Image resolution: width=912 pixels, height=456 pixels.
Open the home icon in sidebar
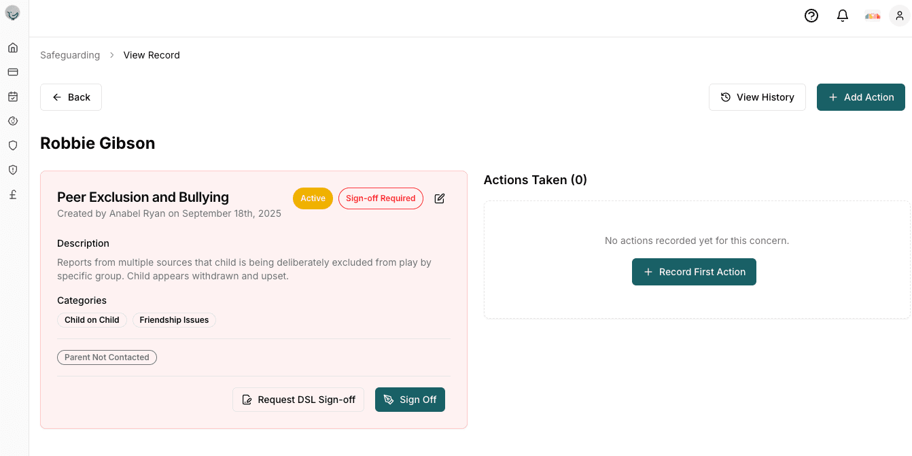(x=13, y=48)
